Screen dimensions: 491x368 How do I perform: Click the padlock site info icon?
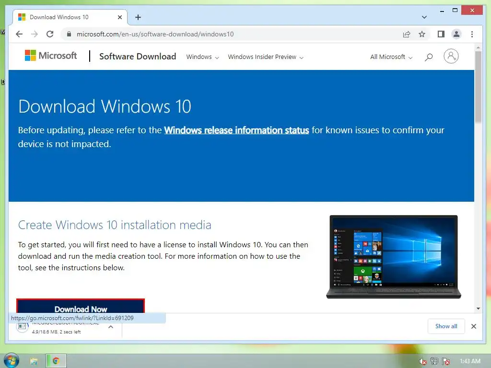click(69, 34)
